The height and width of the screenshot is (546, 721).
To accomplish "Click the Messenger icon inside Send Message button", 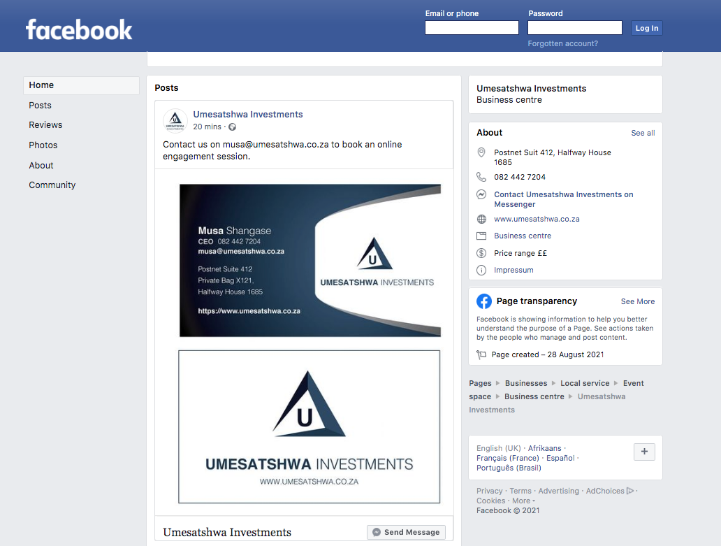I will point(376,532).
